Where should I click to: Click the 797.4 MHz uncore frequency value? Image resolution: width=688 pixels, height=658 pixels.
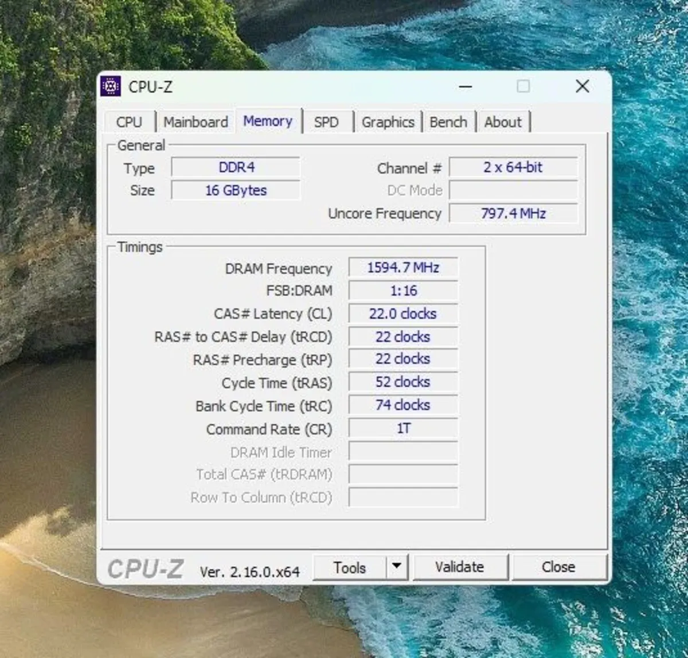(x=513, y=213)
